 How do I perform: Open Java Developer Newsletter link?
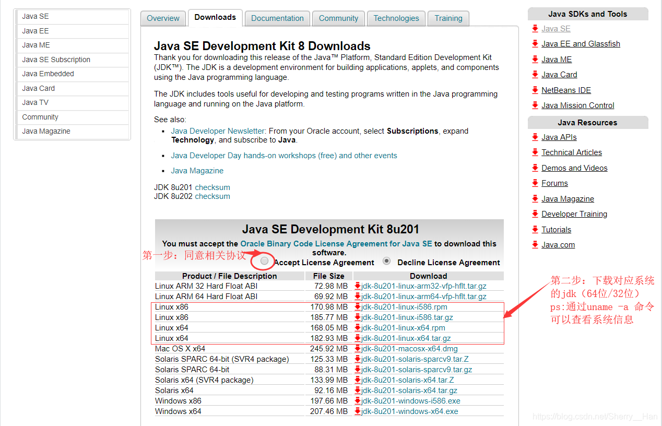(218, 131)
